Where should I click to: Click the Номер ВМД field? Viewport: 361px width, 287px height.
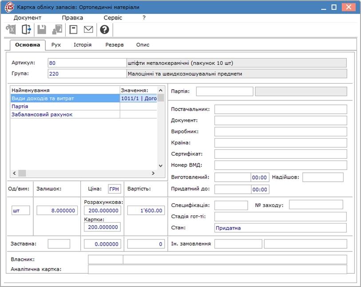pyautogui.click(x=281, y=165)
